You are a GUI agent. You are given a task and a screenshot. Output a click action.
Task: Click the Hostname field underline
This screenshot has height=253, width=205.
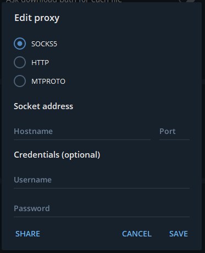point(82,140)
